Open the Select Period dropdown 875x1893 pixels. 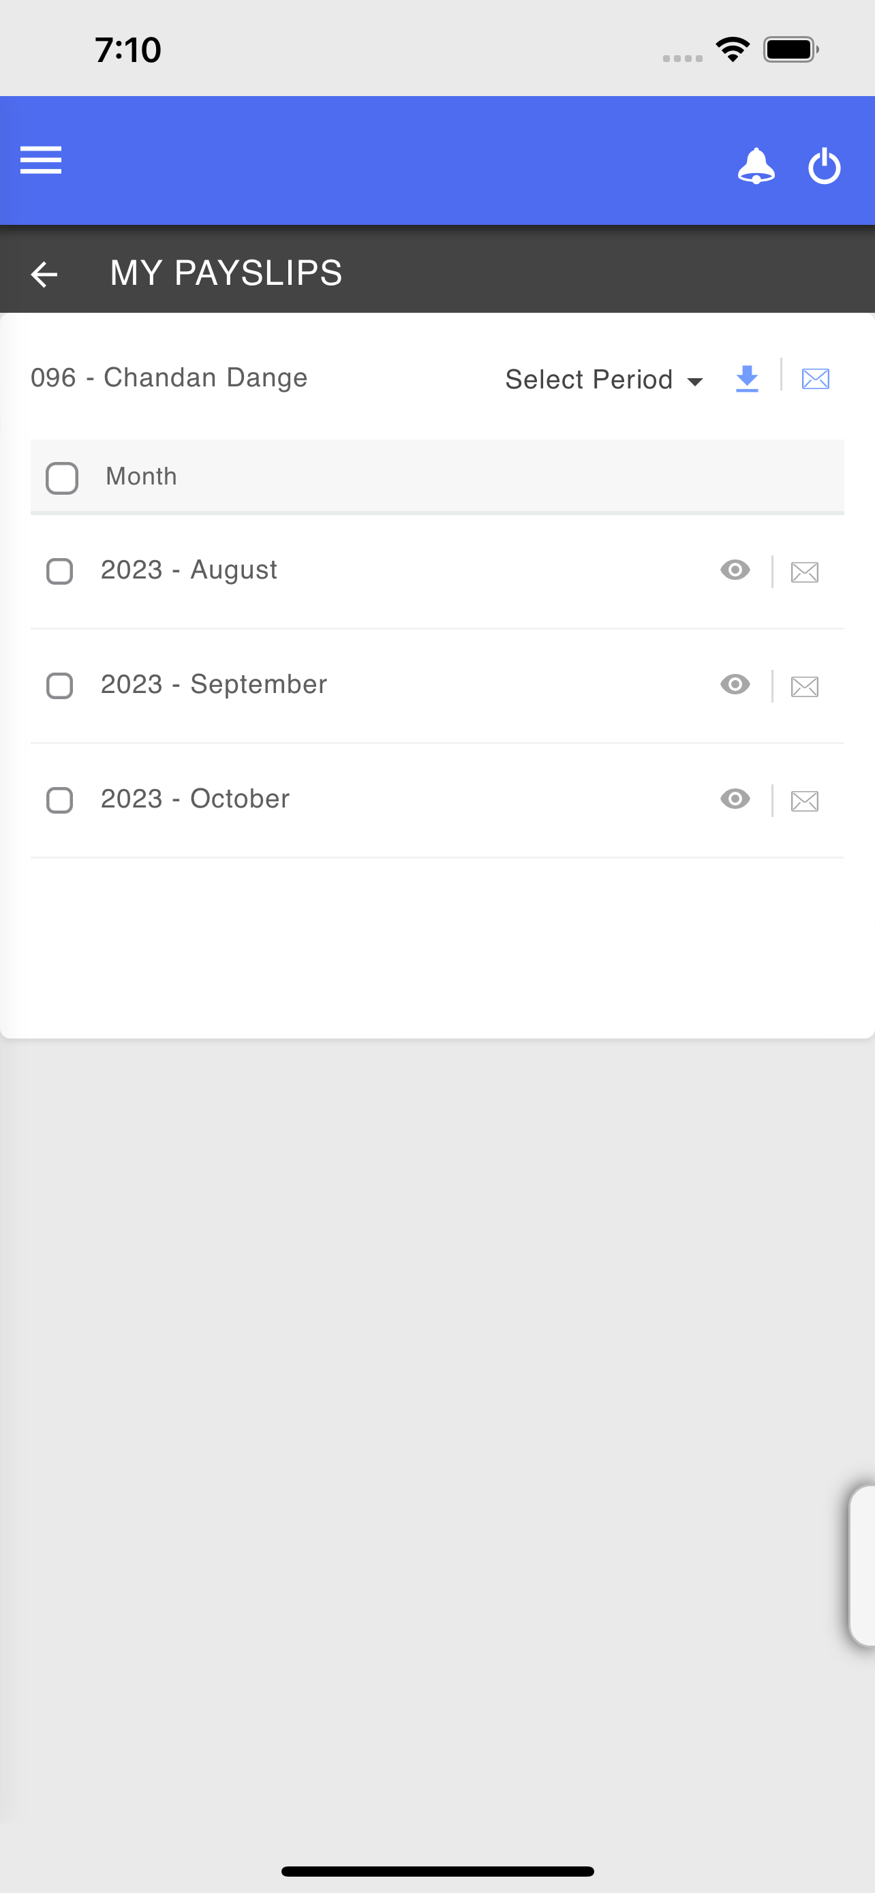[x=604, y=379]
